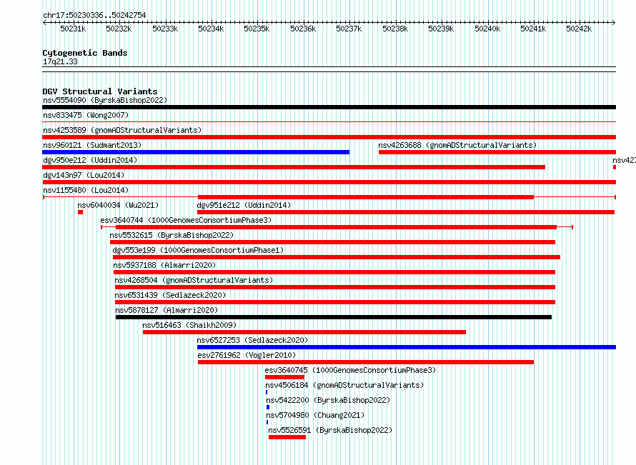Open the esv2761962 (Vogler2010) label
The image size is (636, 465).
[x=247, y=355]
